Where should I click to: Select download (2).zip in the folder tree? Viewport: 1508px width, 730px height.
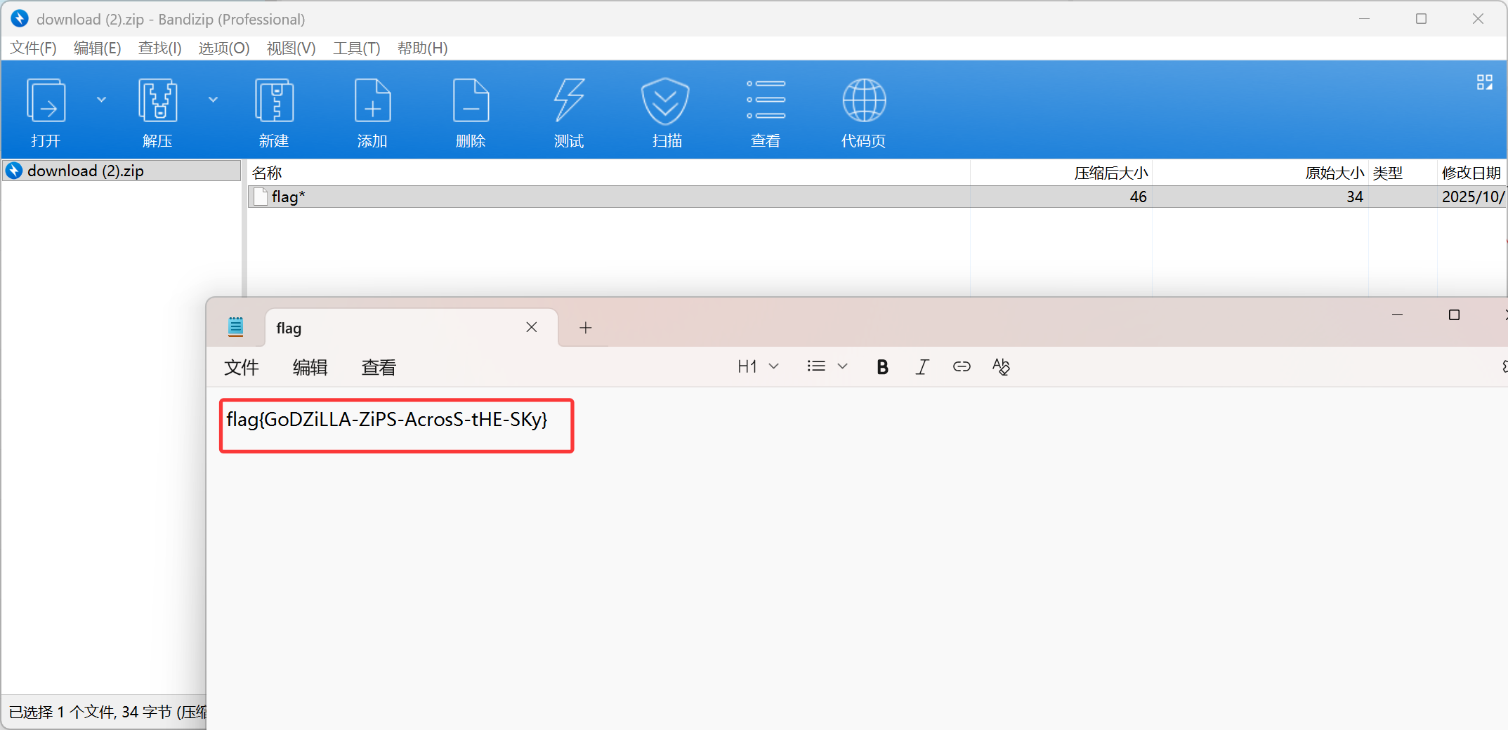click(121, 171)
